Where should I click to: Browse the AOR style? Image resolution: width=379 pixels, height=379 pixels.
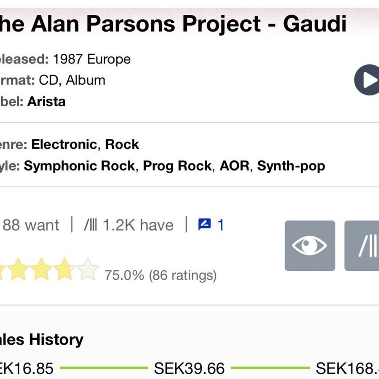[x=235, y=166]
